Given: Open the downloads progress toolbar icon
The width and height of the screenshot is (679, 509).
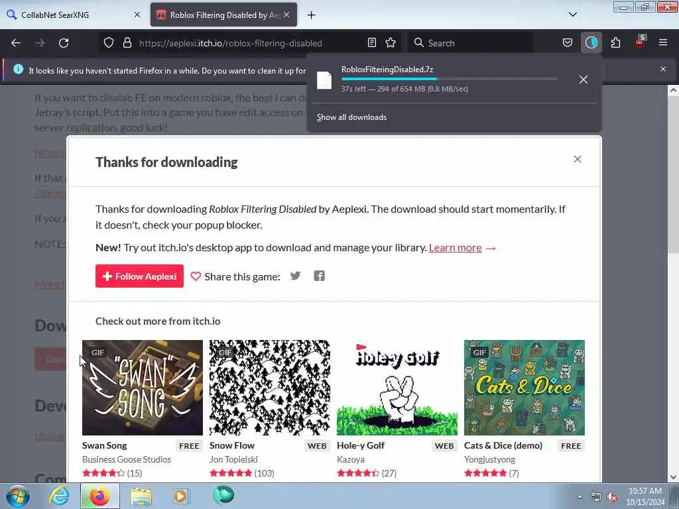Looking at the screenshot, I should point(591,43).
